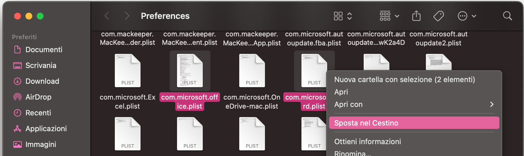Click the Recenti clock icon
The width and height of the screenshot is (524, 156).
coord(18,113)
